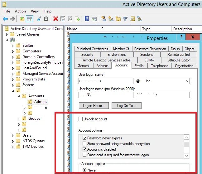
Task: Click the Logon Hours... button
Action: (x=94, y=106)
